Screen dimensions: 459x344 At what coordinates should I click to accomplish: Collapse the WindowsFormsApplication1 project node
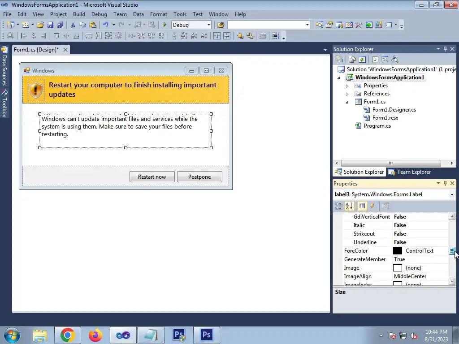(x=339, y=78)
